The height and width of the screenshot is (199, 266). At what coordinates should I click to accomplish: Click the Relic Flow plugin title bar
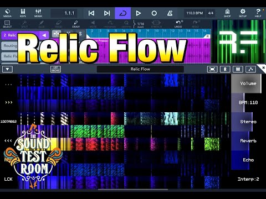tap(140, 69)
